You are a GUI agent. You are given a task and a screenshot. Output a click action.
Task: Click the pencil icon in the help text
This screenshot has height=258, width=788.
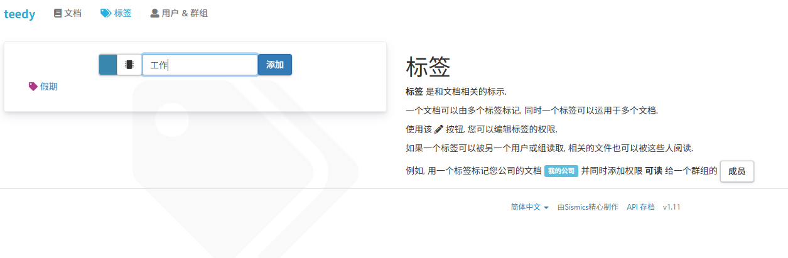pos(439,128)
